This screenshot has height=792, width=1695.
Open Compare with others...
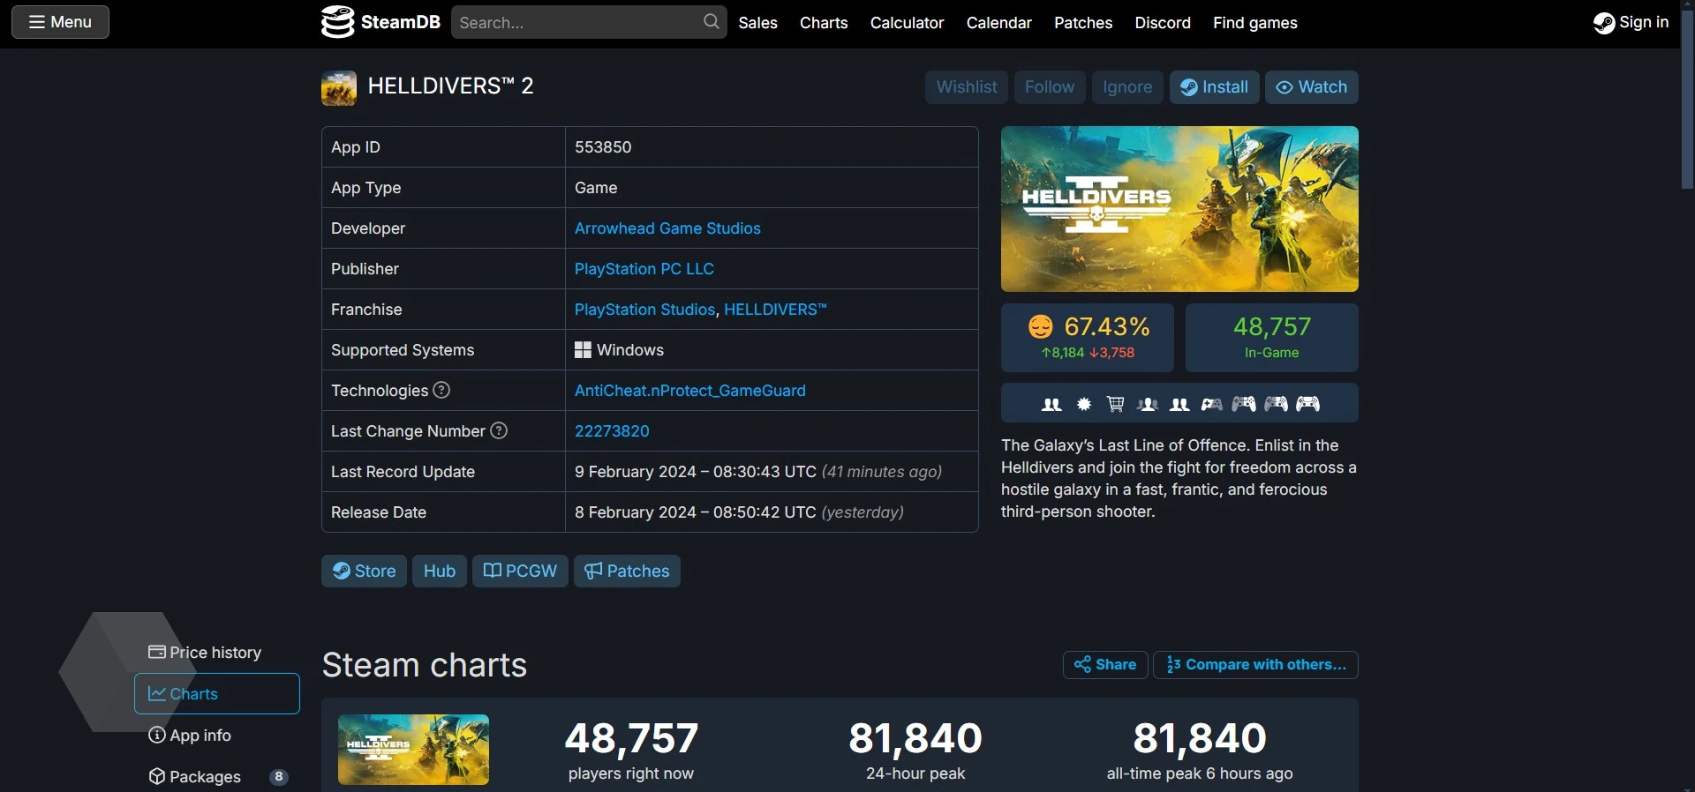pyautogui.click(x=1255, y=665)
